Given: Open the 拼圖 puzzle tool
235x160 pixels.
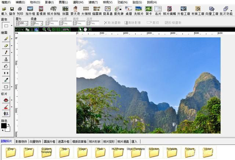Looking at the screenshot, I should tap(65, 11).
